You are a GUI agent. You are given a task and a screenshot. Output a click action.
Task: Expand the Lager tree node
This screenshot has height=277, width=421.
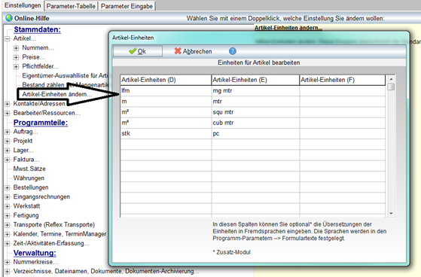click(x=8, y=151)
